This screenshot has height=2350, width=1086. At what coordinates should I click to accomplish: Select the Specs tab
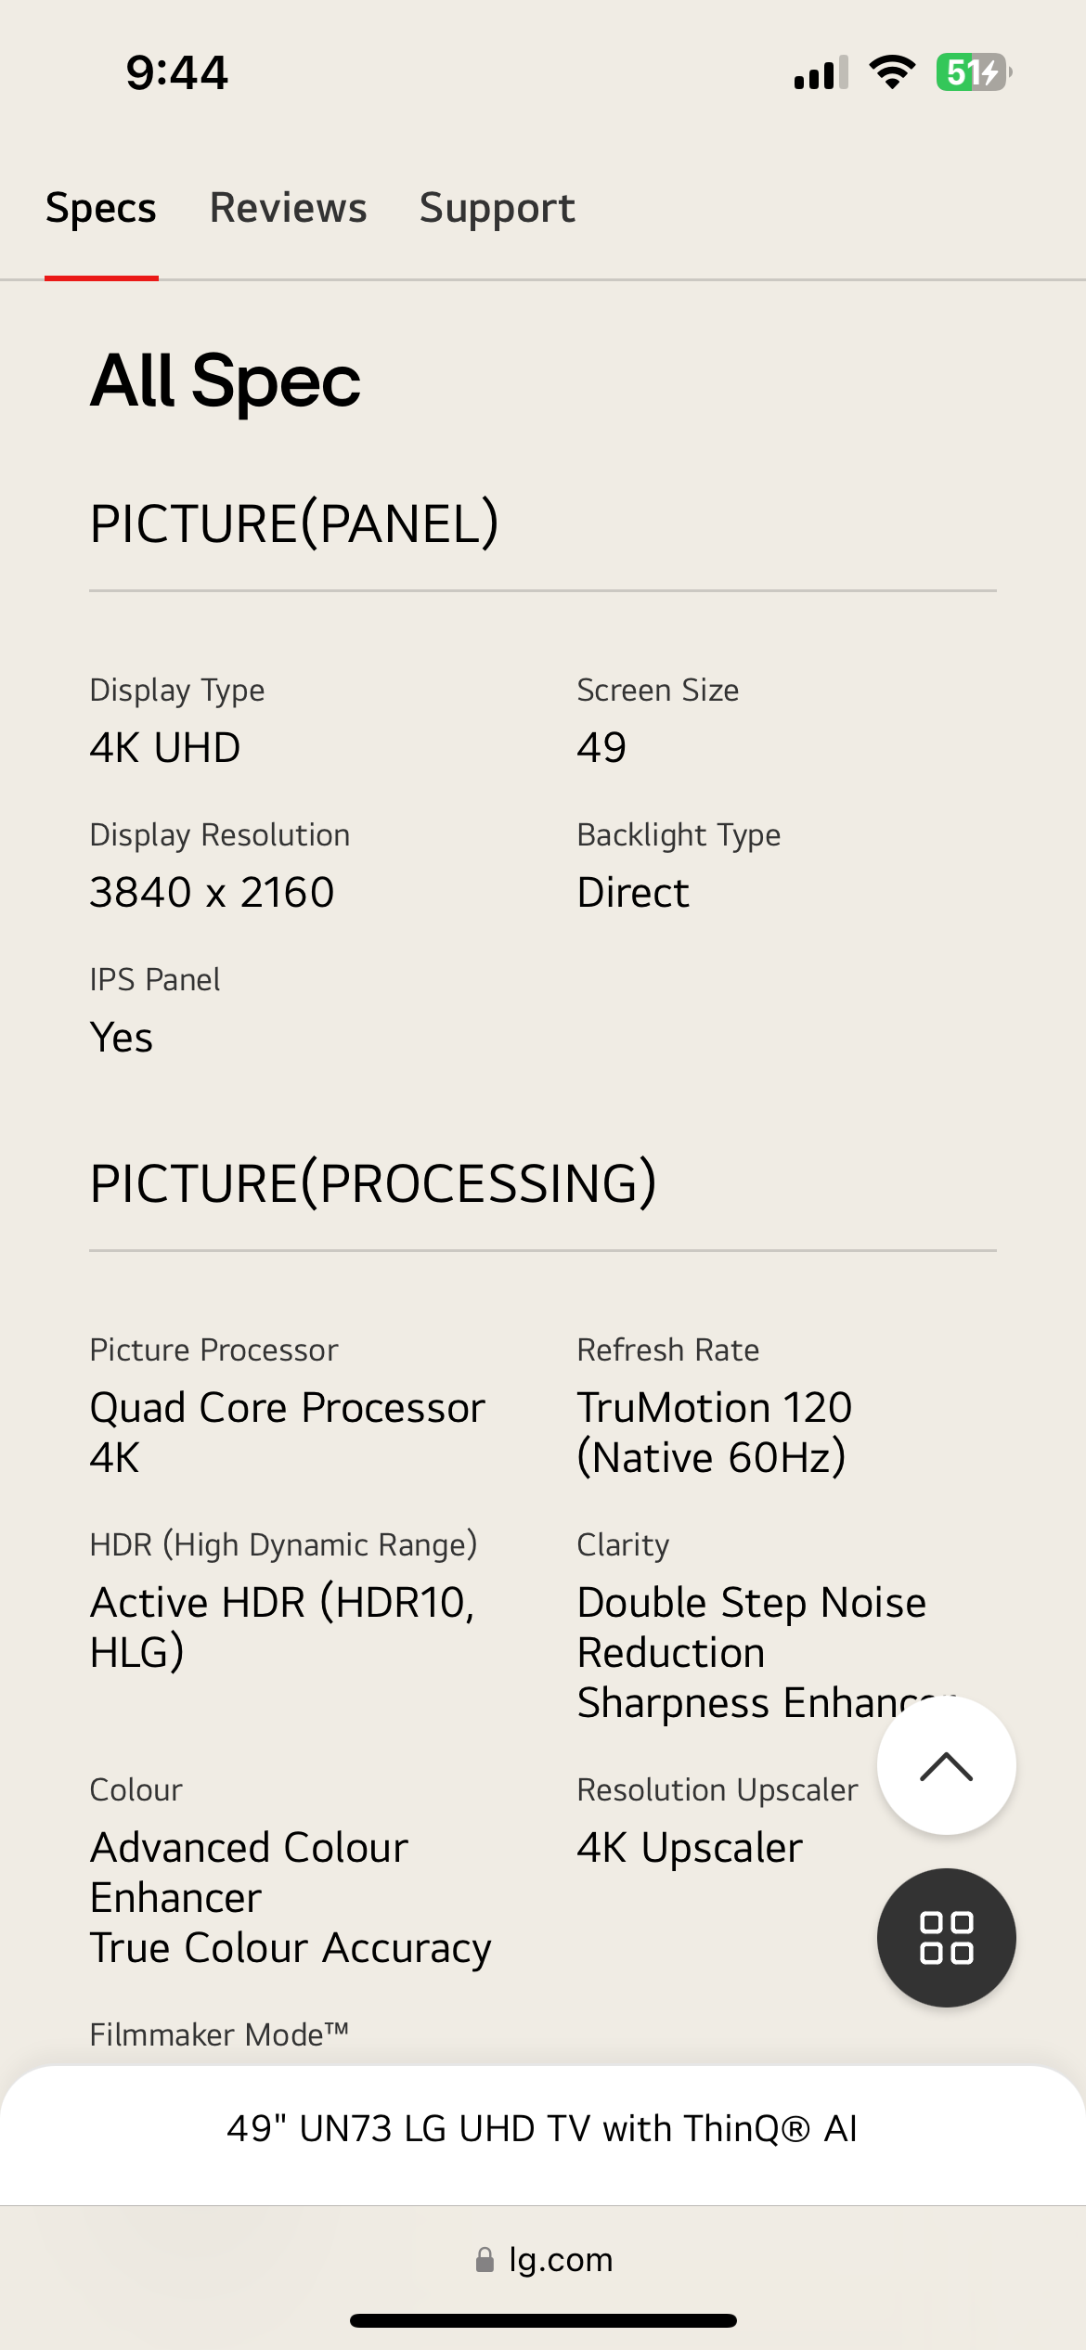tap(101, 208)
